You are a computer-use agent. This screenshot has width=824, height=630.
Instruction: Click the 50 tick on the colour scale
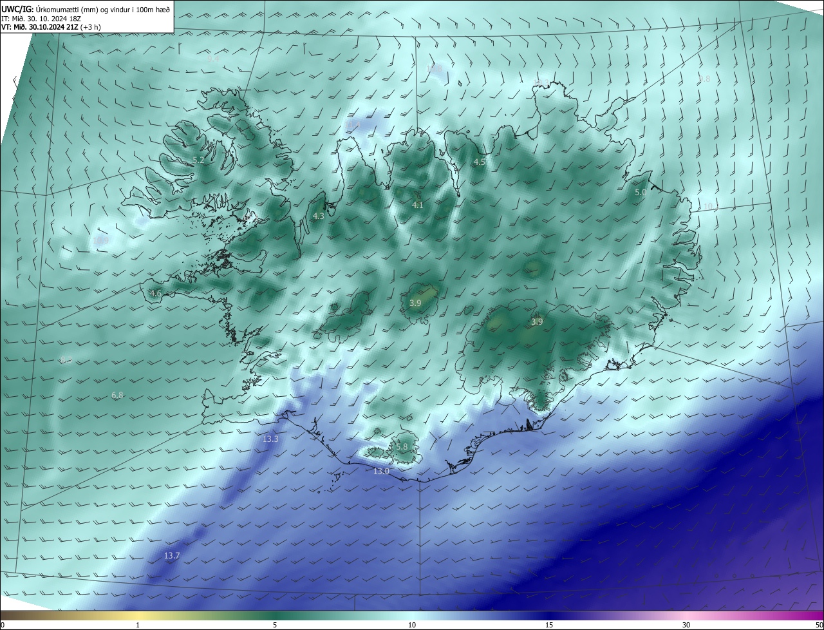[x=819, y=625]
